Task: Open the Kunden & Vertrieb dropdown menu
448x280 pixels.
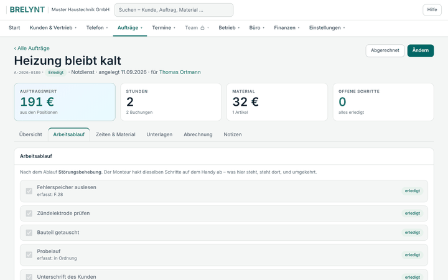Action: click(53, 28)
